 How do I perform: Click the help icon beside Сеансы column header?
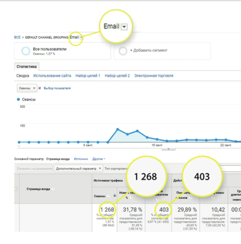pos(109,196)
